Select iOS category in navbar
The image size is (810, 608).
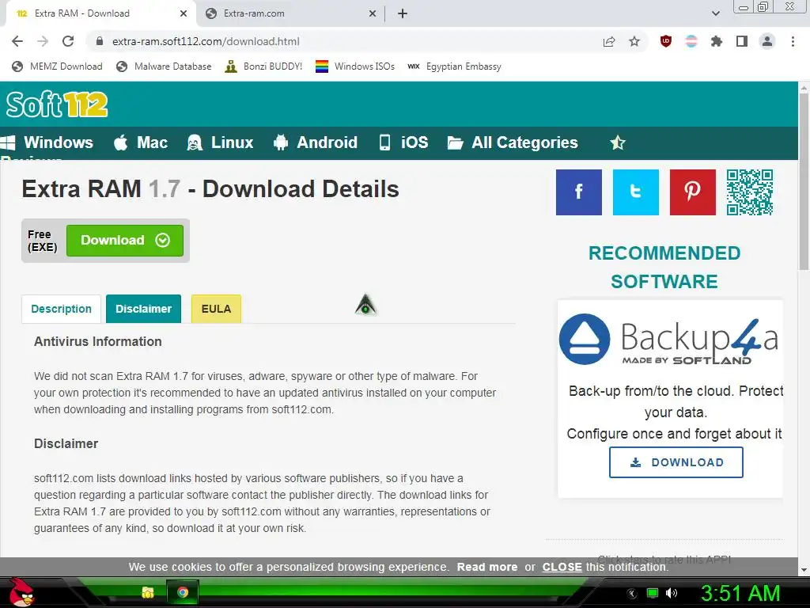(403, 142)
